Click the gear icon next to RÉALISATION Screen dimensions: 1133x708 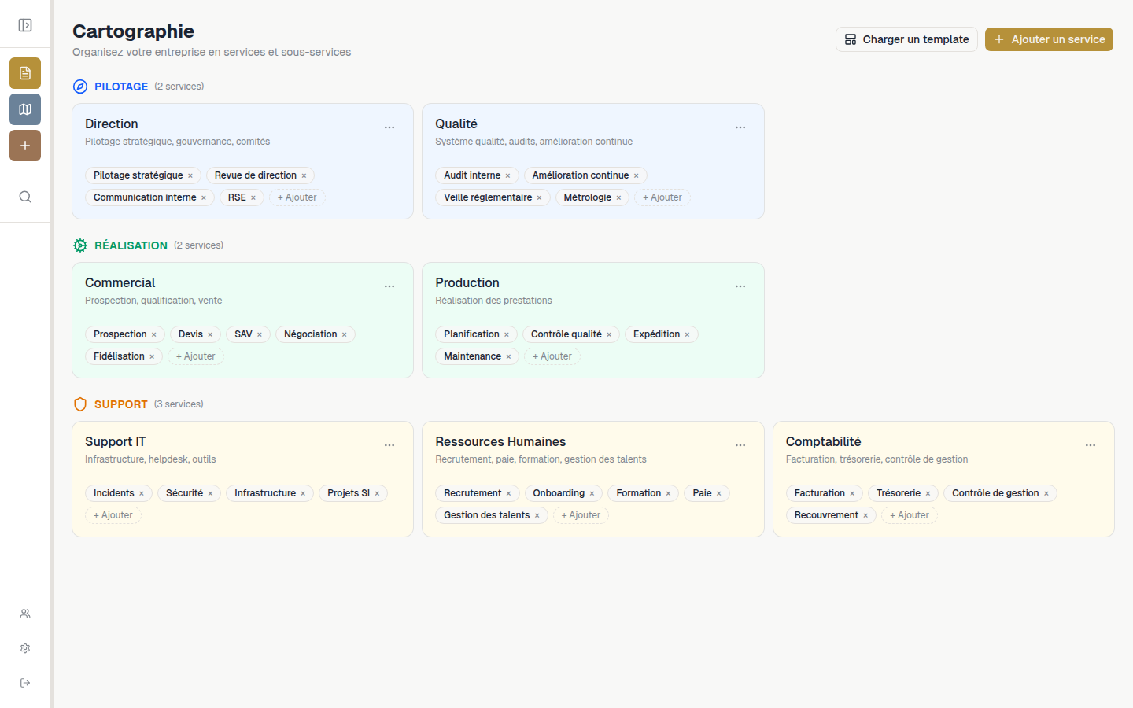click(x=79, y=245)
